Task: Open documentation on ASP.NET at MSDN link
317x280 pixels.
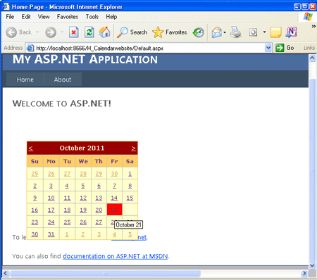Action: coord(116,256)
